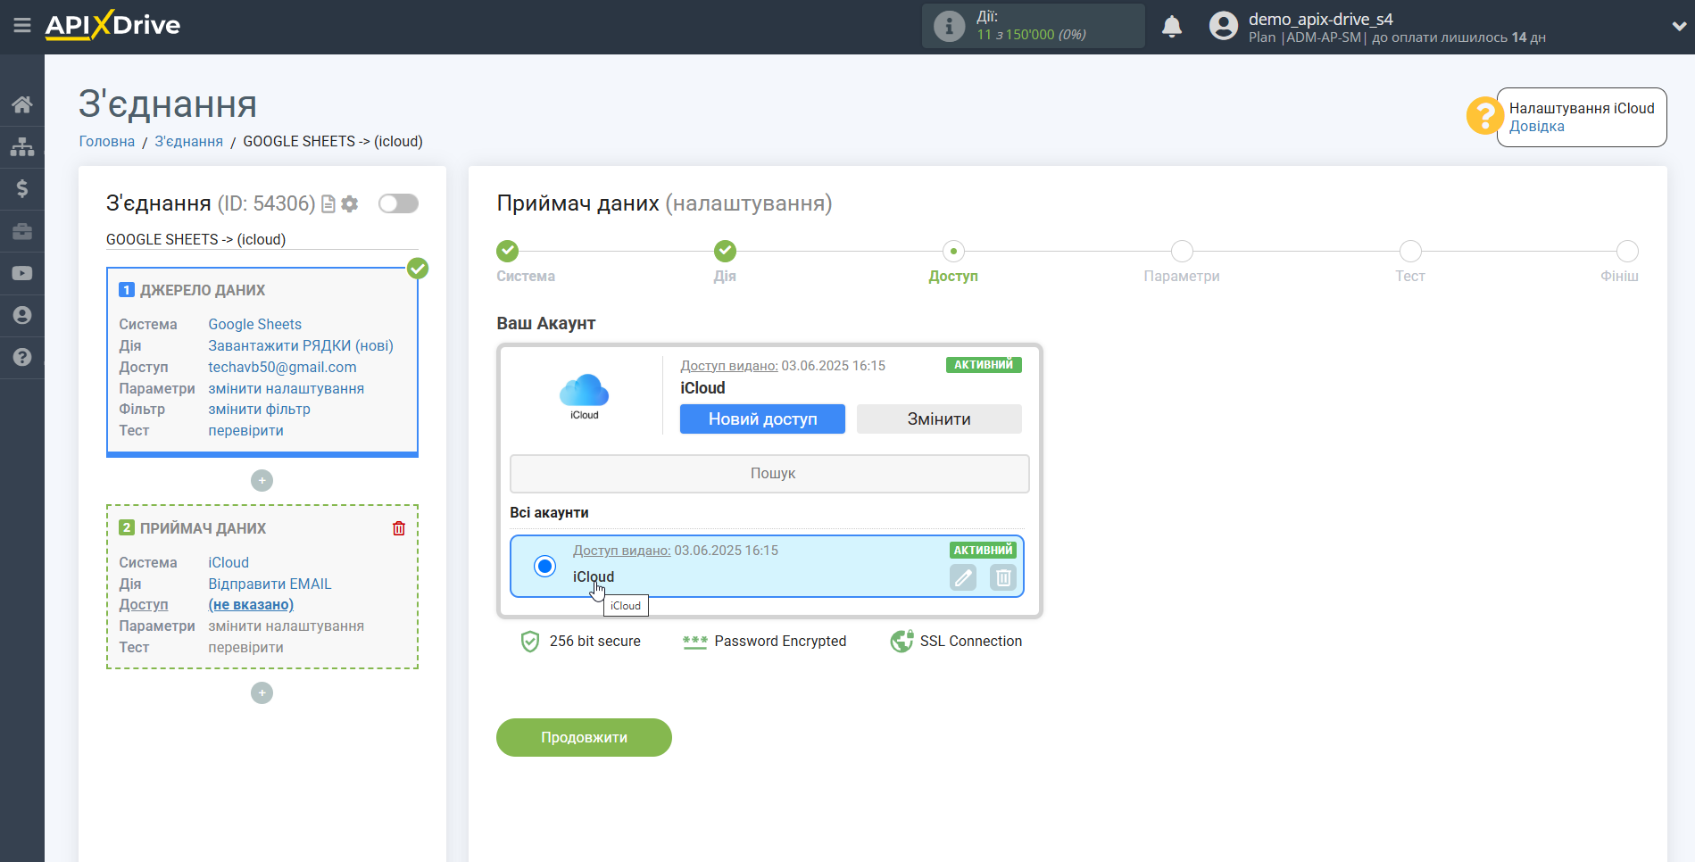
Task: Open the help question sidebar icon
Action: point(22,357)
